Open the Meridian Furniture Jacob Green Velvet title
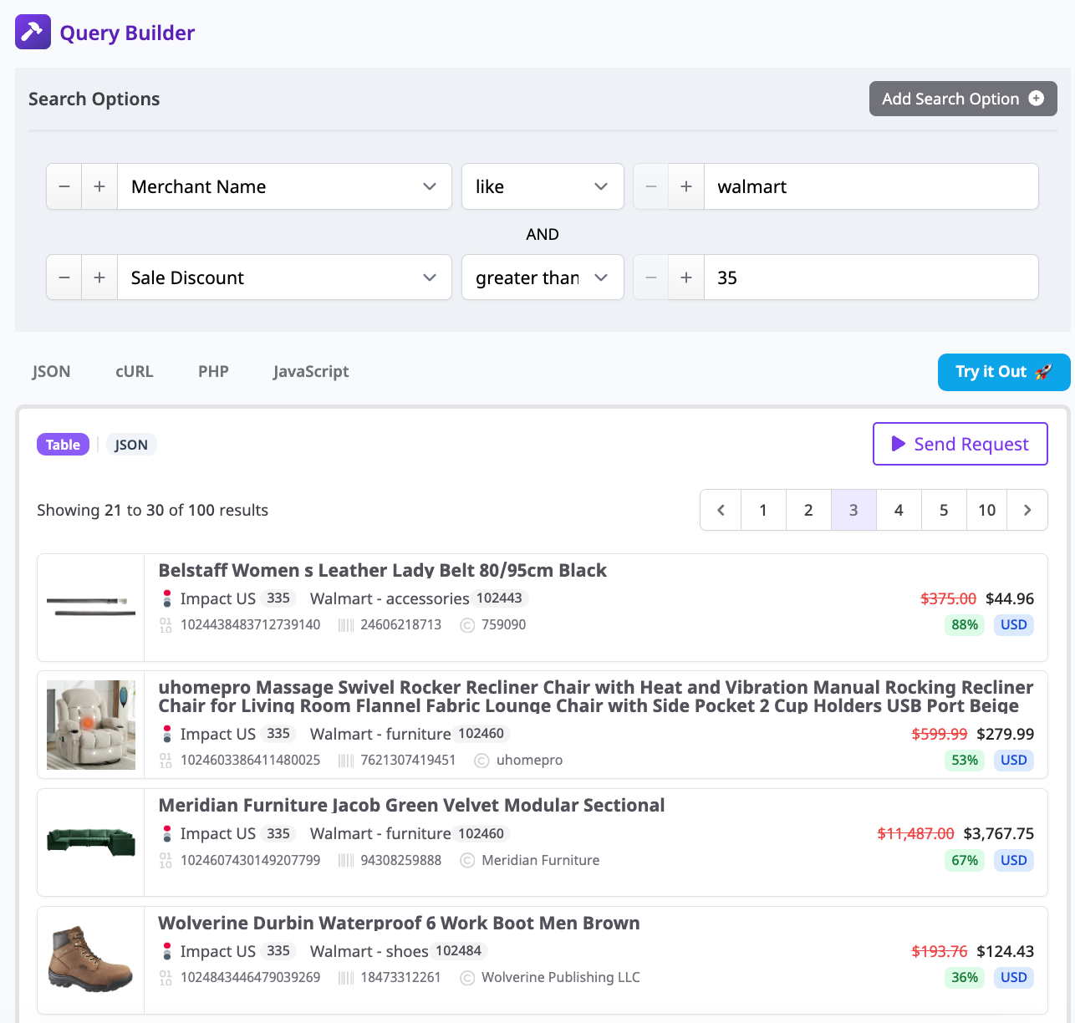This screenshot has width=1075, height=1023. [411, 805]
